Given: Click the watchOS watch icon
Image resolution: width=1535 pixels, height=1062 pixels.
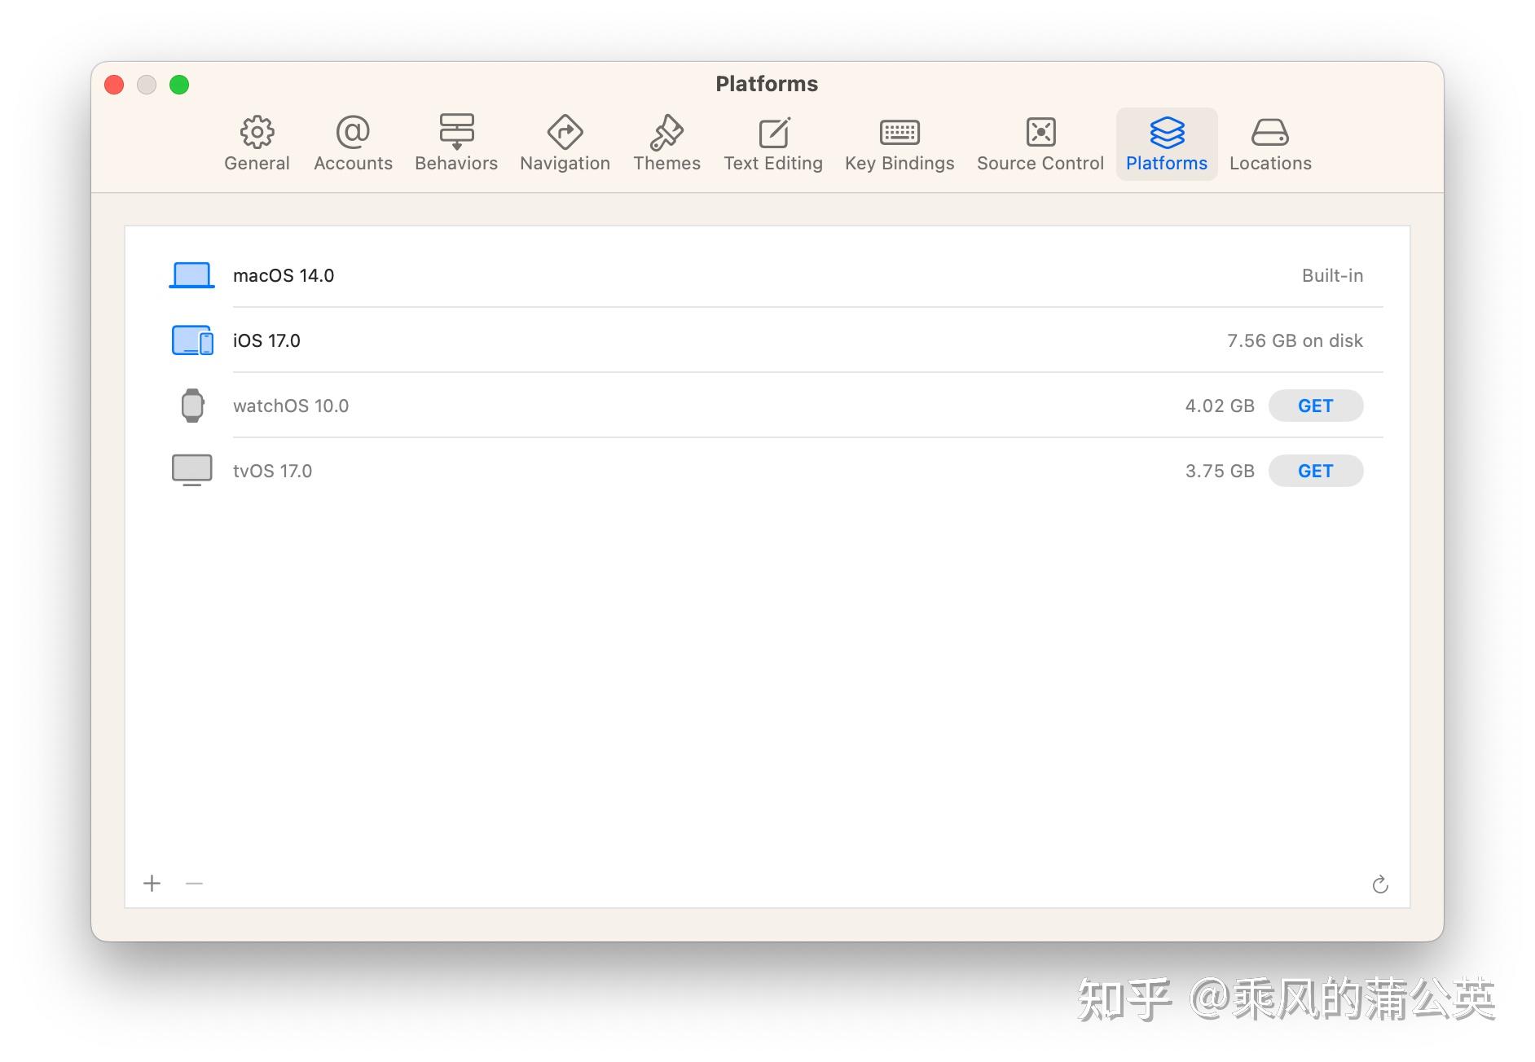Looking at the screenshot, I should point(192,405).
